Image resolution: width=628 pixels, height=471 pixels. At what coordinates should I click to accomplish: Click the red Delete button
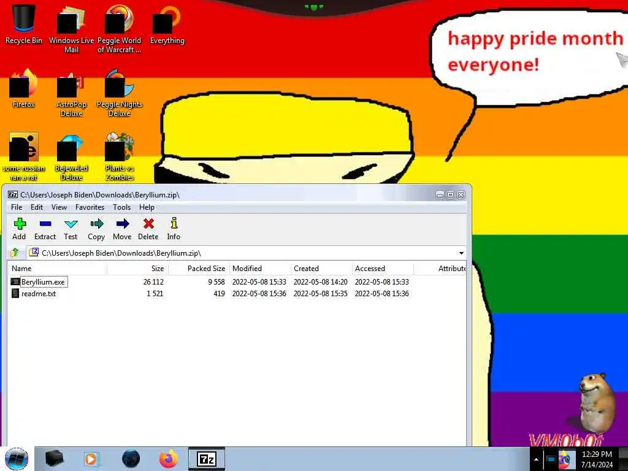pos(148,229)
